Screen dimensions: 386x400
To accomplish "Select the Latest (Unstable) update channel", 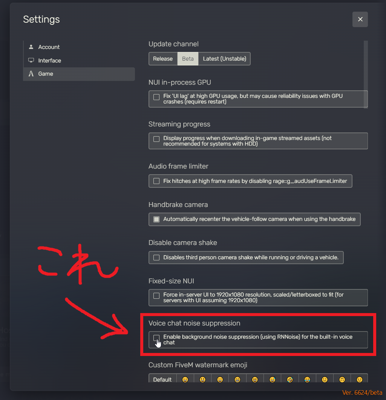I will [x=224, y=59].
